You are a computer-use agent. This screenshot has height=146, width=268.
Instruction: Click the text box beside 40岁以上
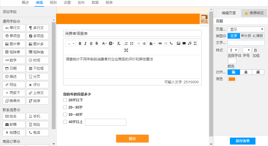(x=106, y=122)
